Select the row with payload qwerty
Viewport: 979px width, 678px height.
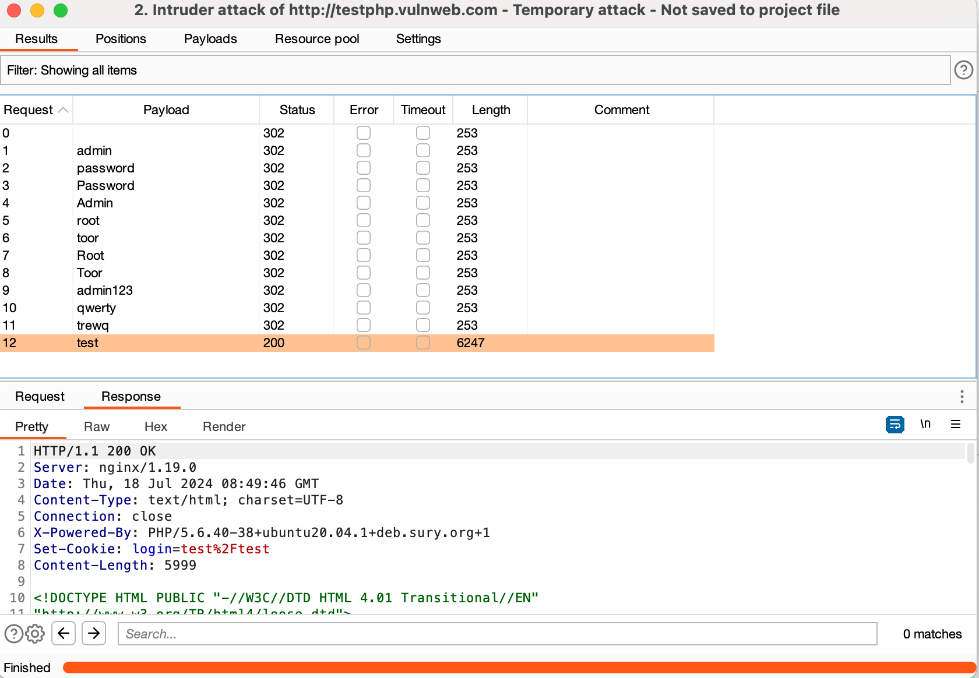(357, 308)
